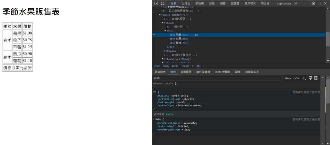Open the 屬性 (Properties) sub-tab
Viewport: 330px width, 145px height.
tap(238, 72)
